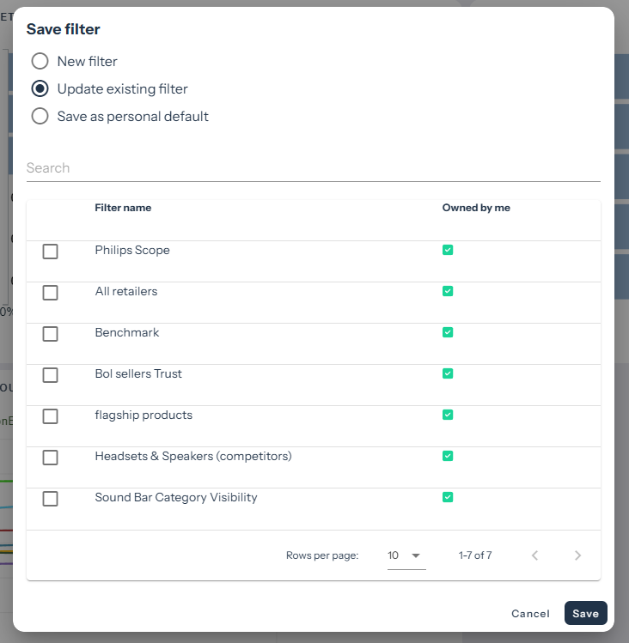Go to next page arrow
629x643 pixels.
(x=577, y=555)
